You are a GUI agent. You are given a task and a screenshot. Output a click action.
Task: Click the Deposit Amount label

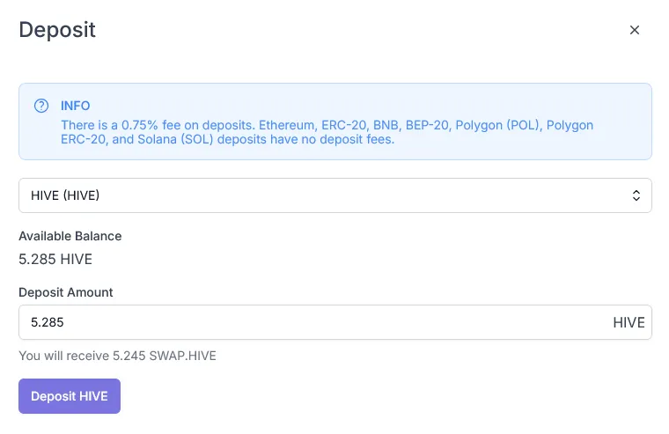tap(66, 292)
